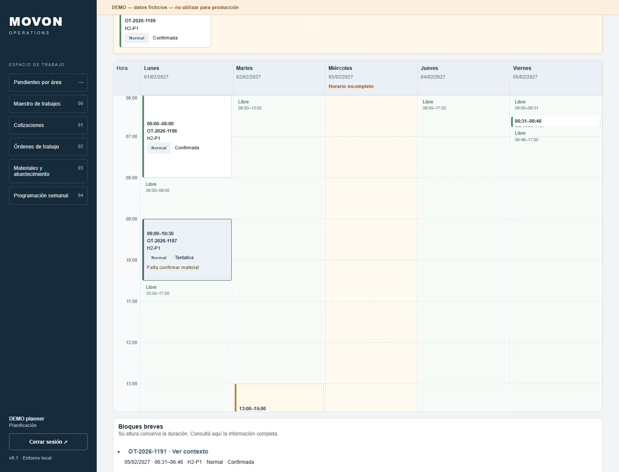Screen dimensions: 619x472
Task: Open the OT-2026-1191 Ver contexto link
Action: [x=168, y=451]
